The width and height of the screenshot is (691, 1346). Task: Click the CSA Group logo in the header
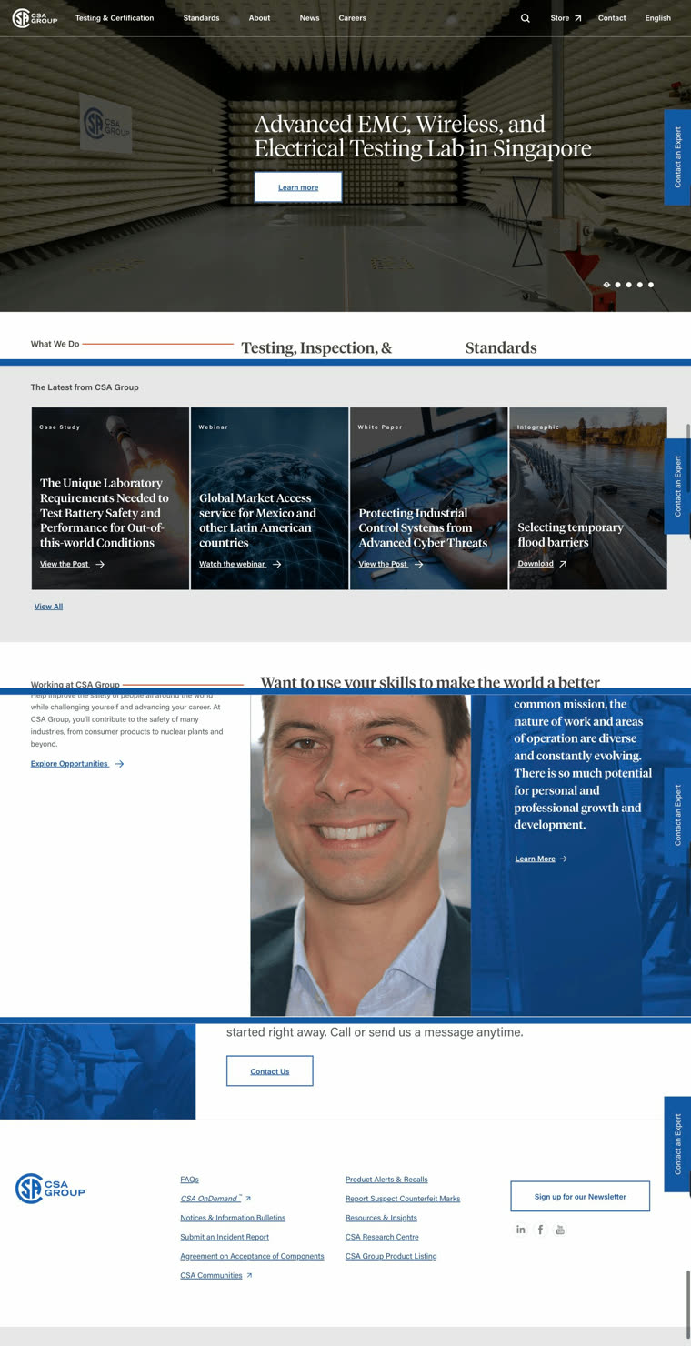35,18
